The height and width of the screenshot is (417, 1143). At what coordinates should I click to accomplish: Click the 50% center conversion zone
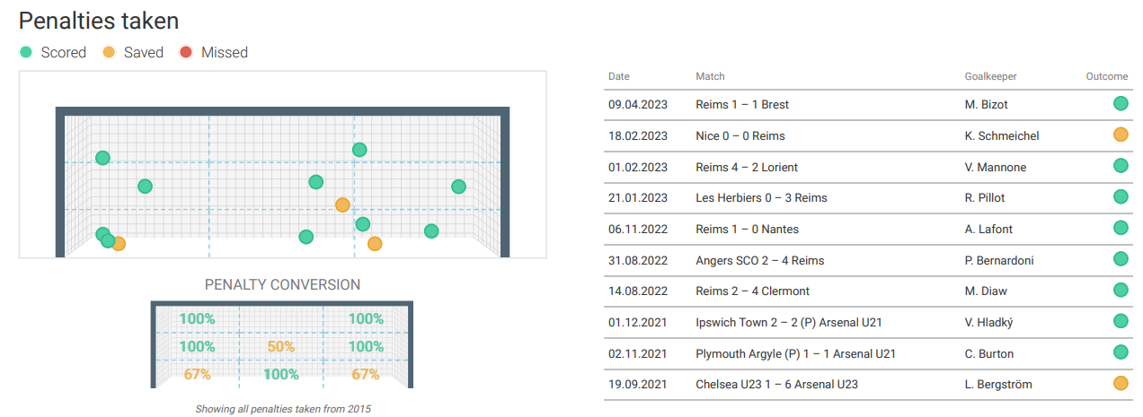(281, 346)
